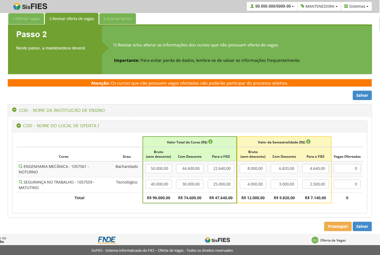380x255 pixels.
Task: Open the MANTENEDORA profile dropdown
Action: [319, 6]
